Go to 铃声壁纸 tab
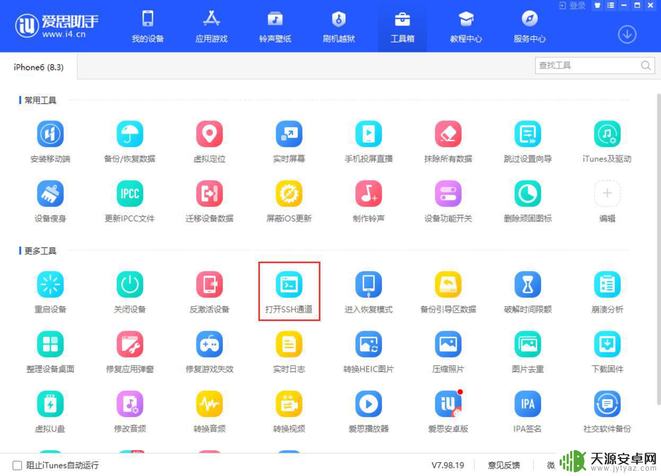This screenshot has height=476, width=661. tap(275, 26)
